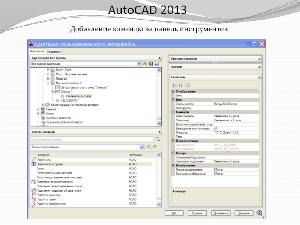This screenshot has width=300, height=225.
Task: Click the round arrow icon beside Справка
Action: (x=259, y=213)
